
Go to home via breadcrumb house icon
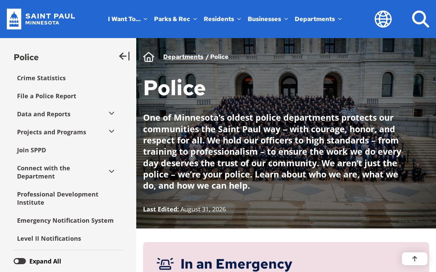[x=149, y=57]
